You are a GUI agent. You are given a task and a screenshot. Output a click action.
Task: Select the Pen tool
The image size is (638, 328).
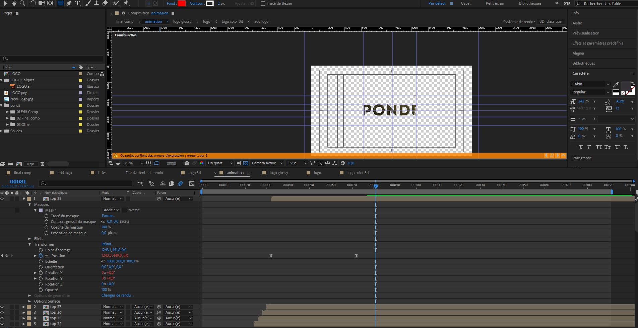tap(69, 3)
